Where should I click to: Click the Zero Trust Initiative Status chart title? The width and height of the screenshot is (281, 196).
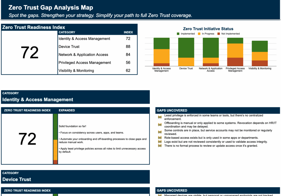pos(208,29)
